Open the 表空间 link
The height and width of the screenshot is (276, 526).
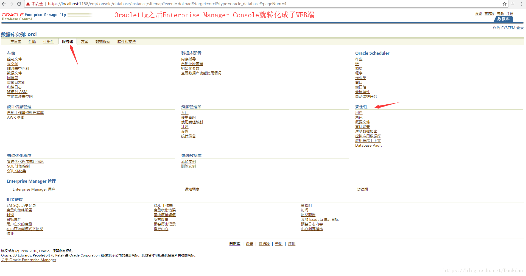coord(13,64)
